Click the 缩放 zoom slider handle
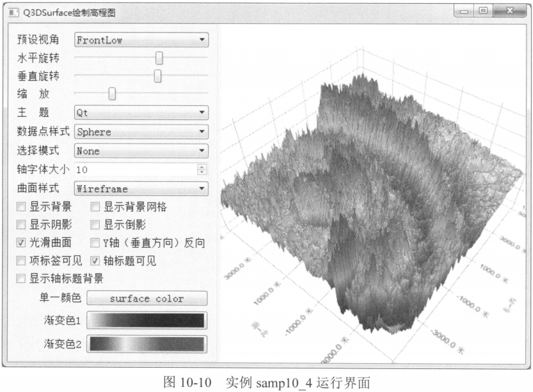The image size is (533, 392). pyautogui.click(x=112, y=94)
